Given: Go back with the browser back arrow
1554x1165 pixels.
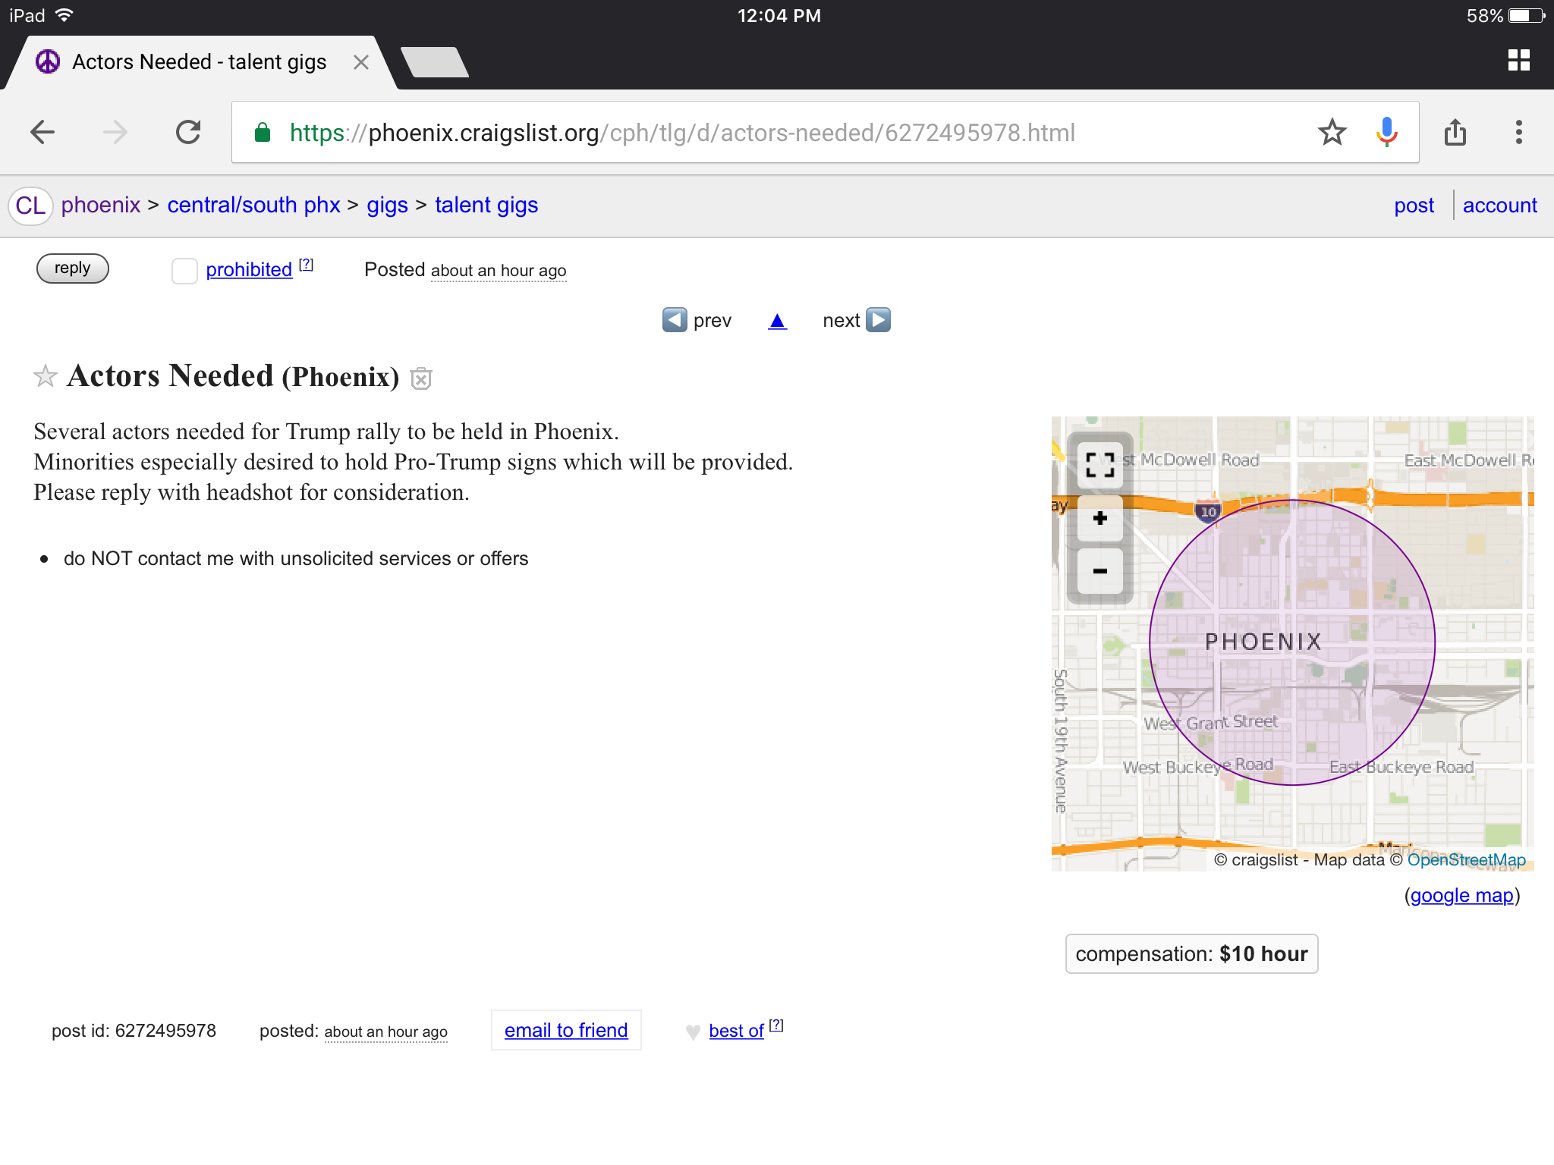Looking at the screenshot, I should (x=42, y=132).
